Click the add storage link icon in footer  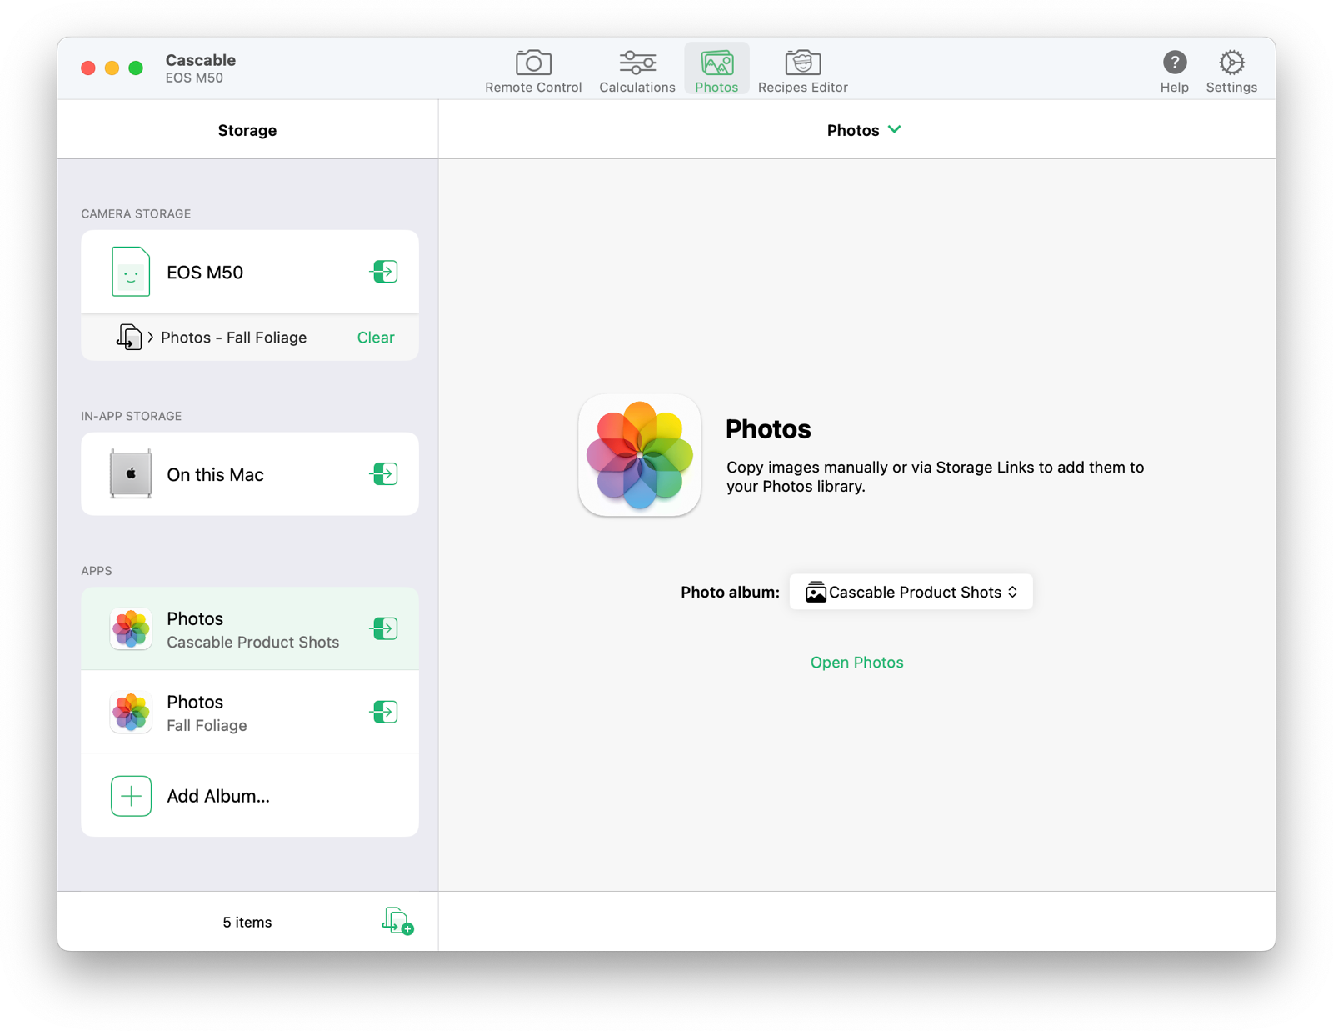click(x=397, y=922)
